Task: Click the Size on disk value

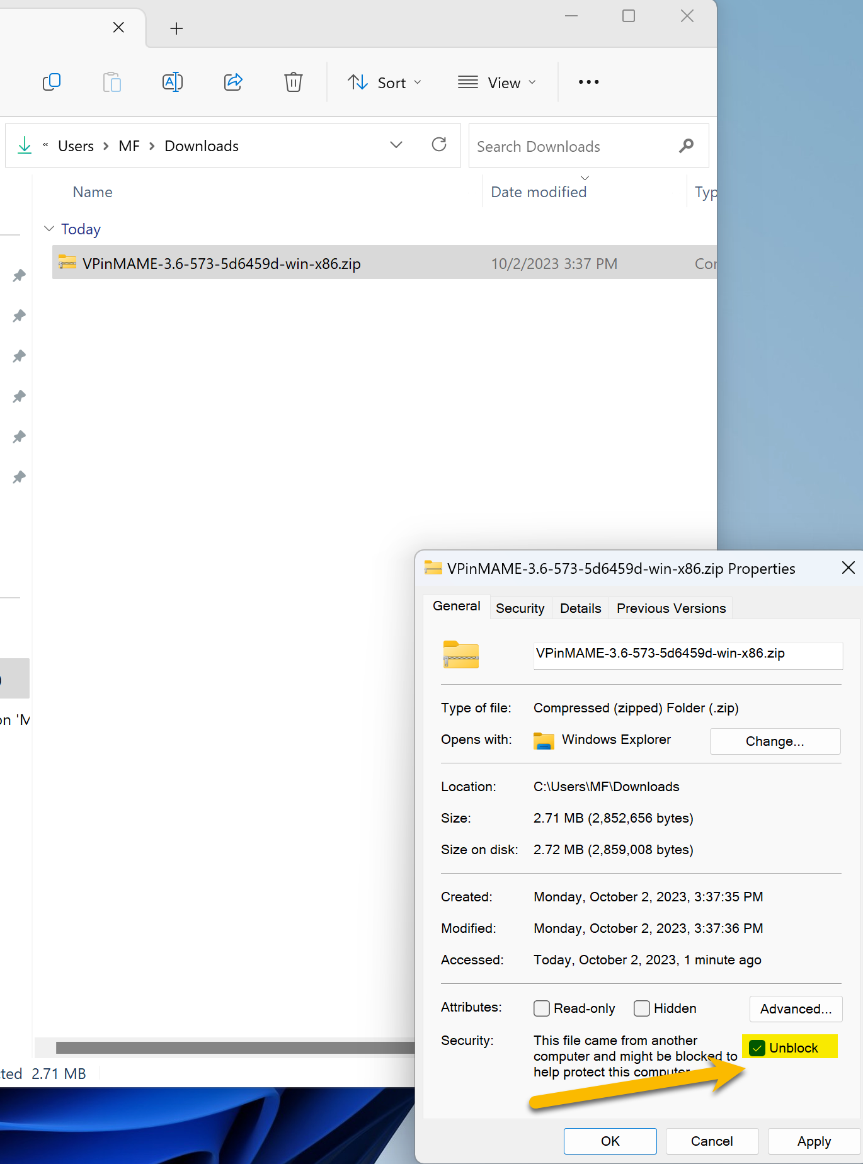Action: pyautogui.click(x=613, y=850)
